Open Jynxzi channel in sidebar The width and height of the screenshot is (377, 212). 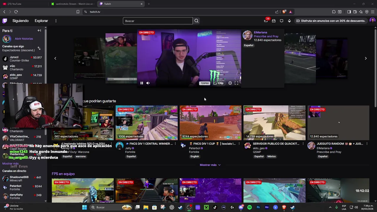click(22, 59)
